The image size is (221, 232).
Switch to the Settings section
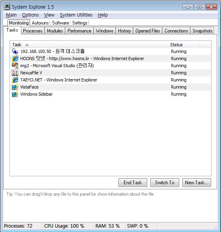(x=80, y=23)
